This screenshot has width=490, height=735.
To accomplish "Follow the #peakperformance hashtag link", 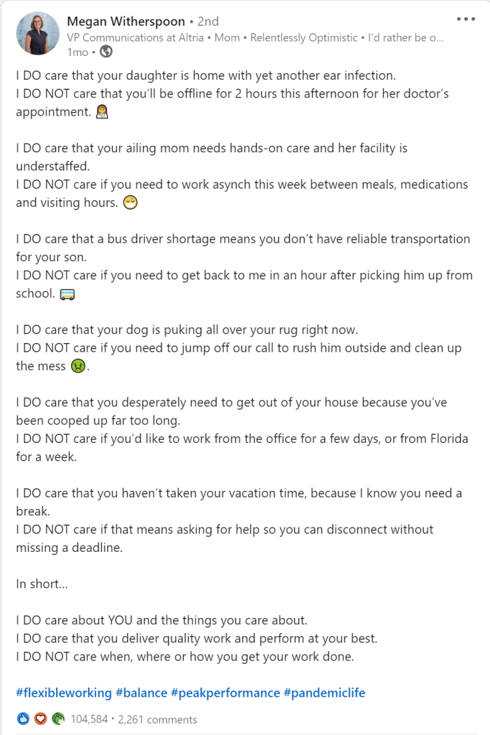I will pos(225,693).
